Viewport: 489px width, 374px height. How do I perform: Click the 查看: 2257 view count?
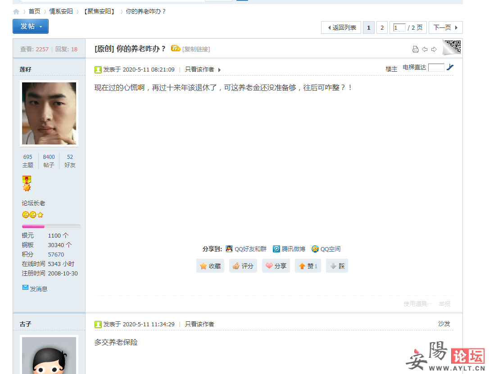(x=34, y=49)
